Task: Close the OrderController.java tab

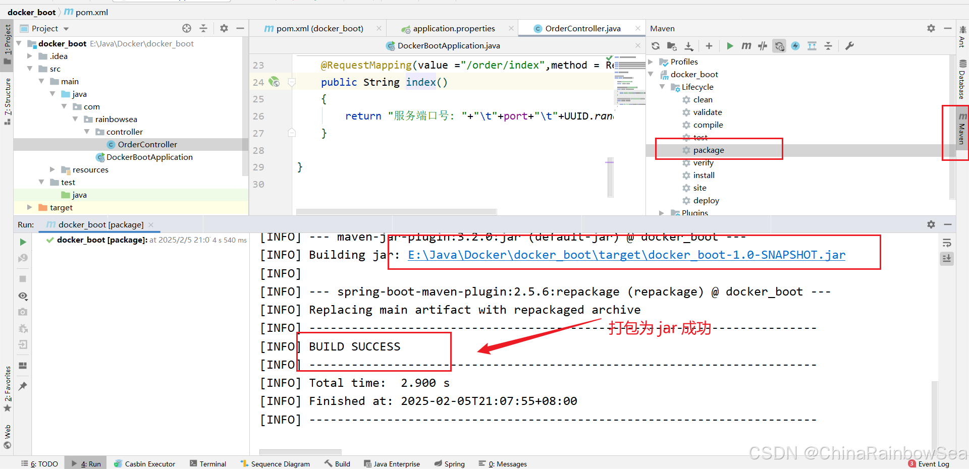Action: click(x=638, y=28)
